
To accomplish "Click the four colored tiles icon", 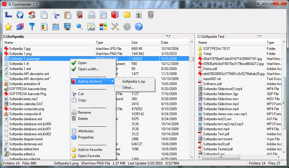I will (103, 27).
